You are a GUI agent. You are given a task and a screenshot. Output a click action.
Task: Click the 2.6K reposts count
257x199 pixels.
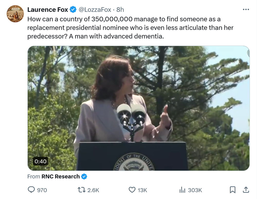(x=93, y=190)
